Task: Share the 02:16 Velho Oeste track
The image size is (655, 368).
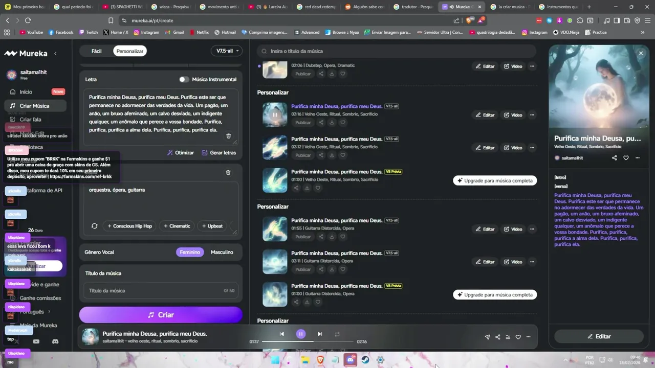Action: click(321, 123)
